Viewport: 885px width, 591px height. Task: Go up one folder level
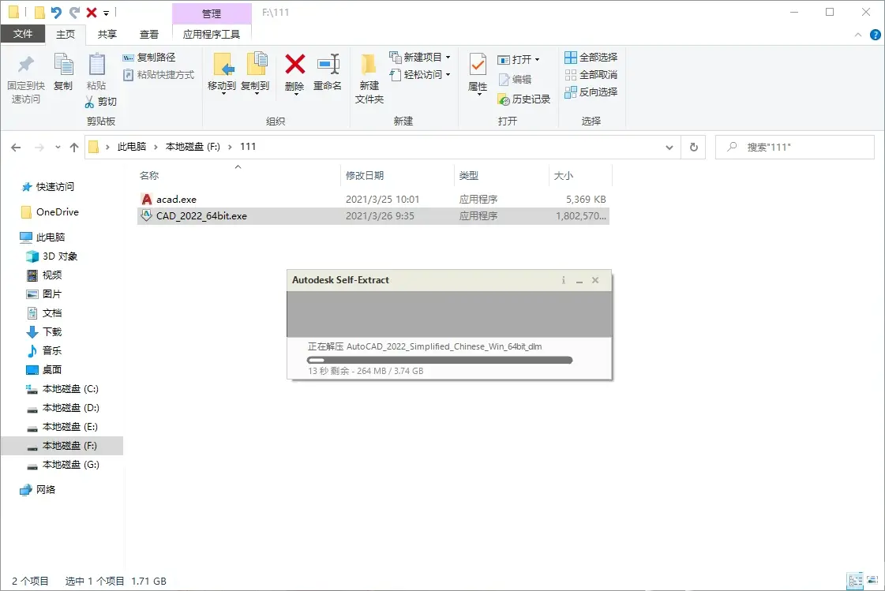74,148
